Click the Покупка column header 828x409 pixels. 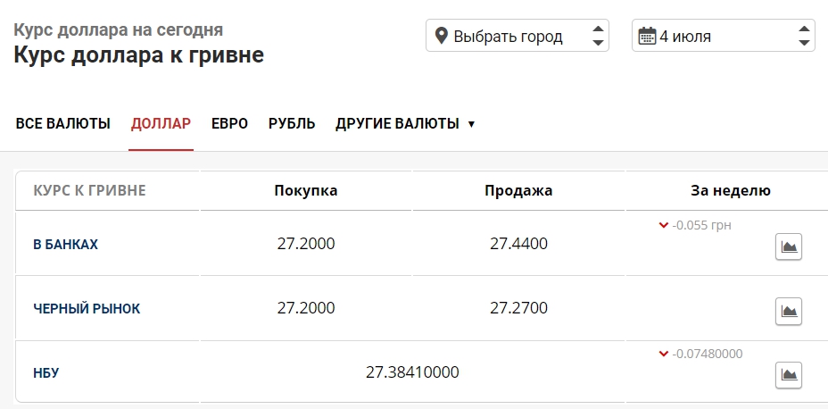click(306, 190)
